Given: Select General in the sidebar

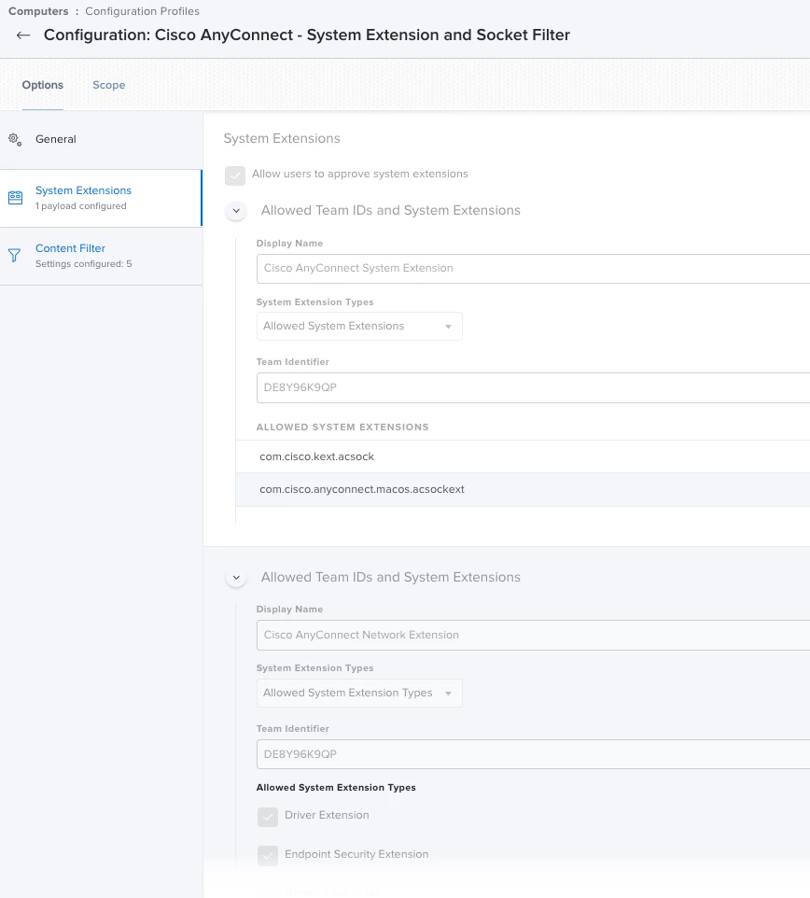Looking at the screenshot, I should coord(101,140).
